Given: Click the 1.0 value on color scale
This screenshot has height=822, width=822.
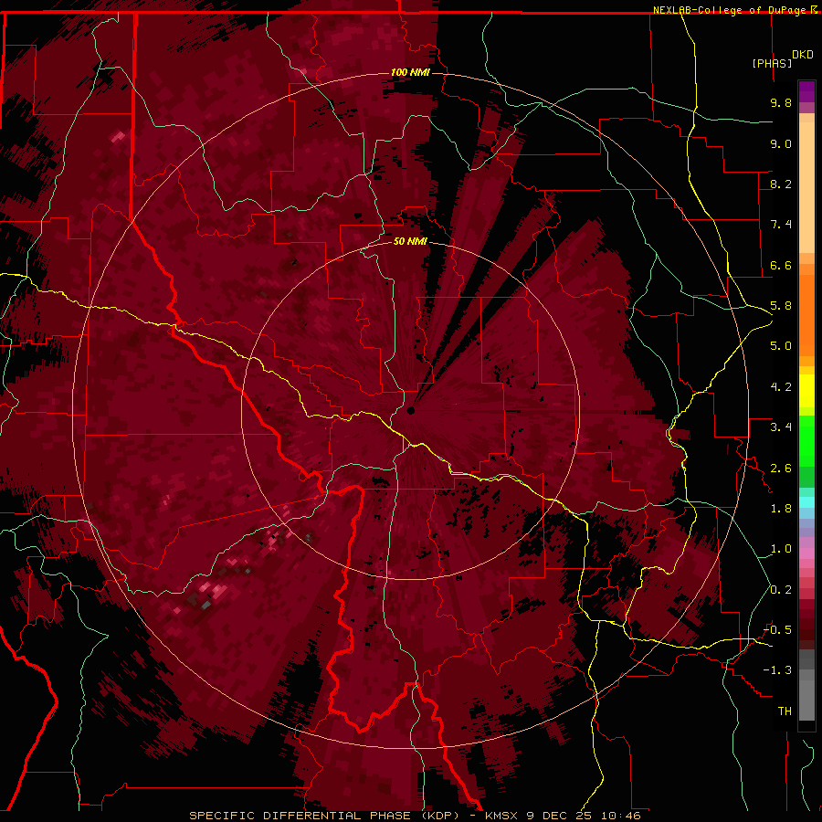Looking at the screenshot, I should point(781,549).
